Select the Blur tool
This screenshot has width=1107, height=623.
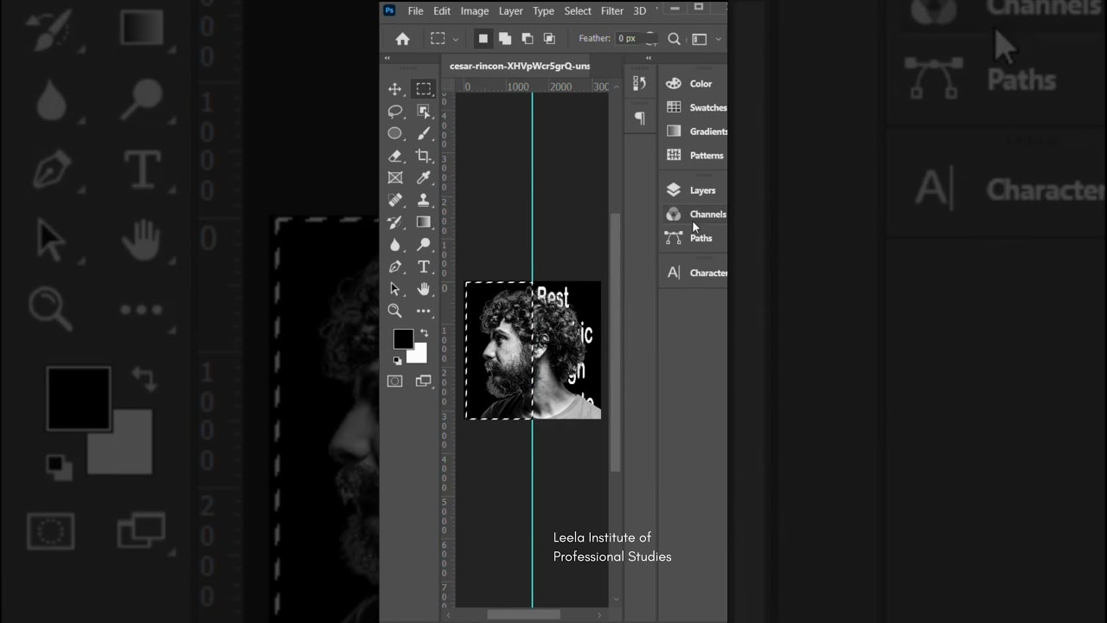tap(395, 245)
